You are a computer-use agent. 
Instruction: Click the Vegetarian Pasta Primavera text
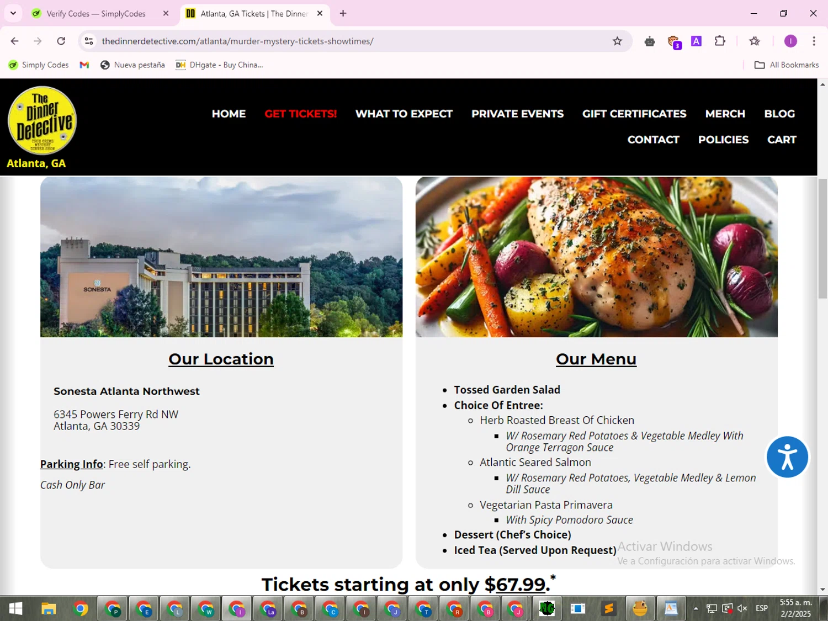coord(546,505)
